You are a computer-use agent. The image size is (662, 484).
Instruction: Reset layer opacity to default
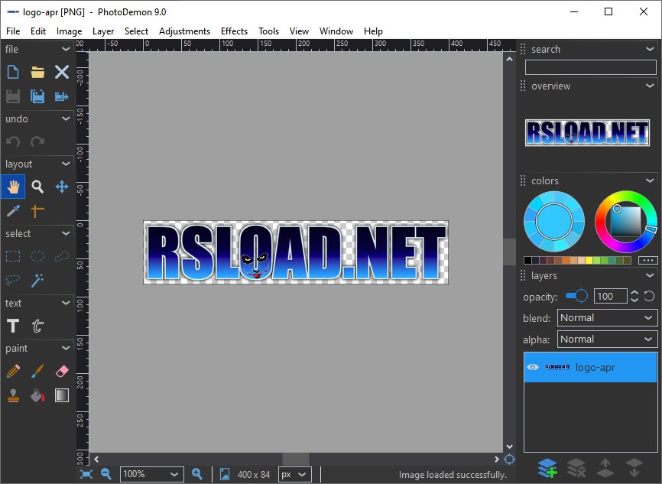649,296
